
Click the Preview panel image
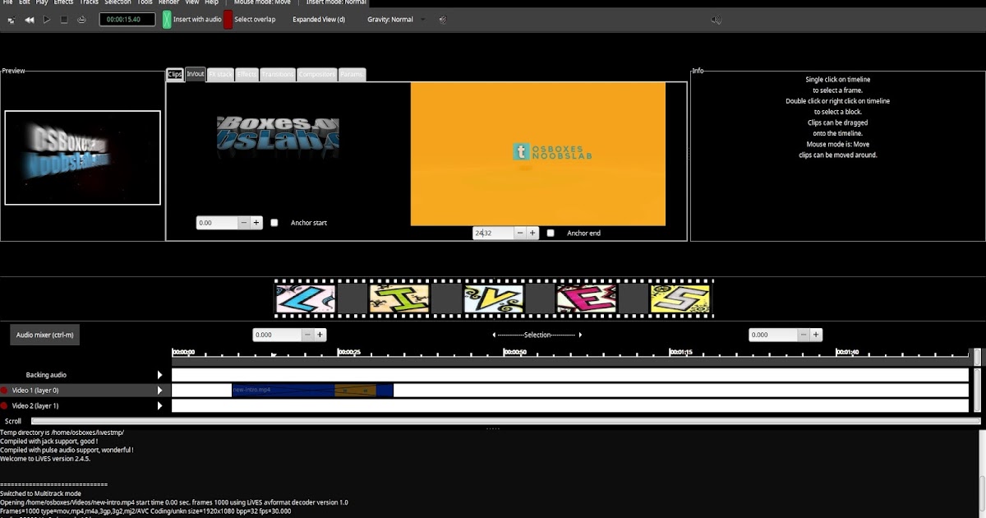pos(82,158)
